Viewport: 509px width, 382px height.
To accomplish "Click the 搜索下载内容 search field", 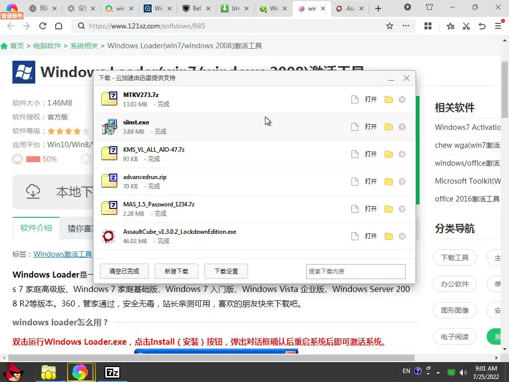I will coord(356,271).
